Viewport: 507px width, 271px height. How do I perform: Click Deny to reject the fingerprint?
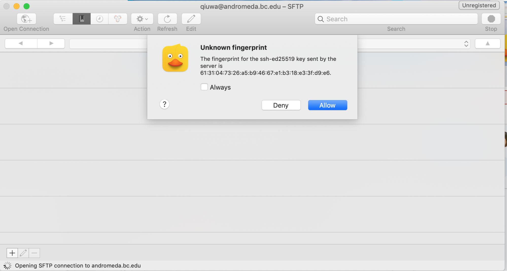(281, 105)
